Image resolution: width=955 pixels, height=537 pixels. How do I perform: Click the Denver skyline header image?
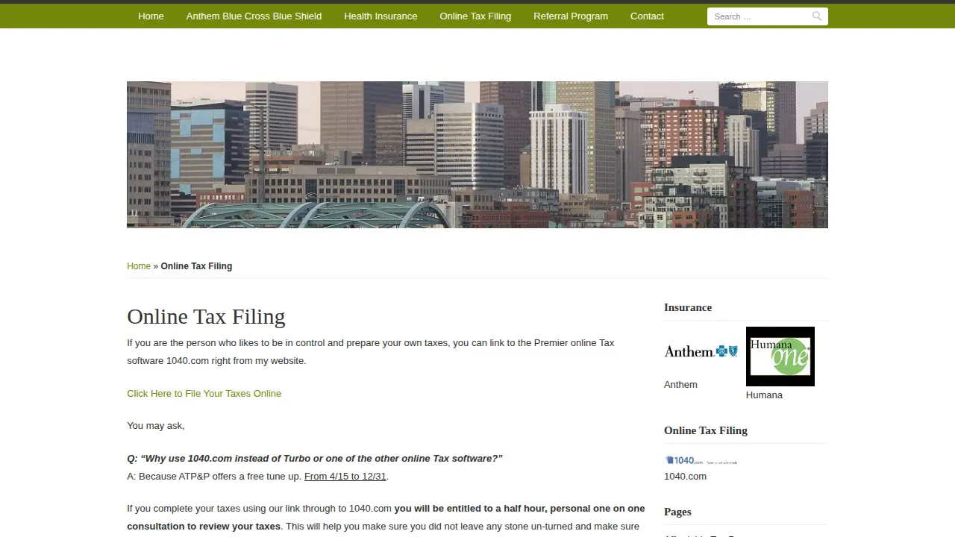point(477,154)
